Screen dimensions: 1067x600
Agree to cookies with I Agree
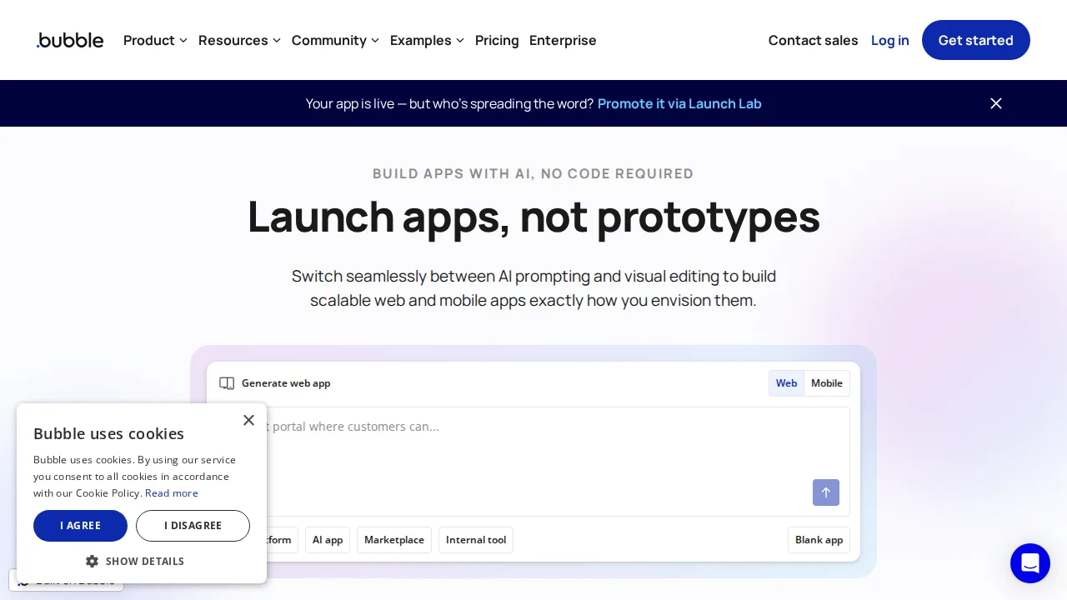[80, 526]
